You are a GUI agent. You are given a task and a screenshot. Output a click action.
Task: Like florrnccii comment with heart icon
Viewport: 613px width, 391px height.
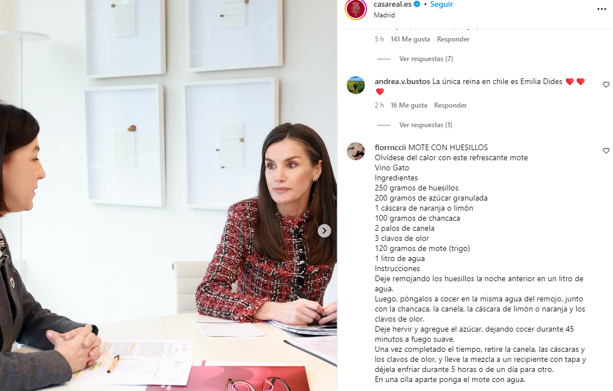[606, 151]
